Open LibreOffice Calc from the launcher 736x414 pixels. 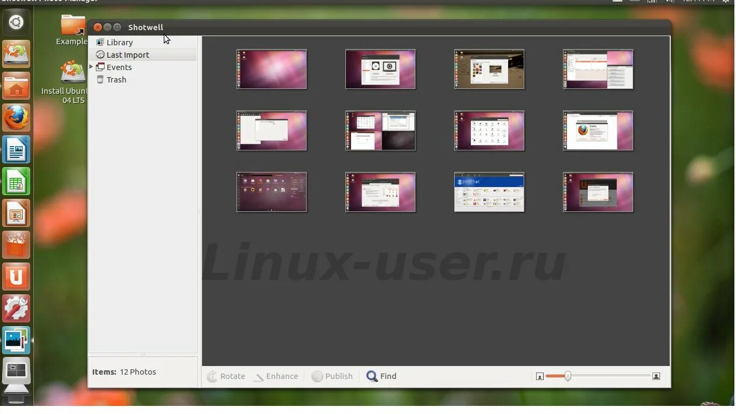(16, 181)
